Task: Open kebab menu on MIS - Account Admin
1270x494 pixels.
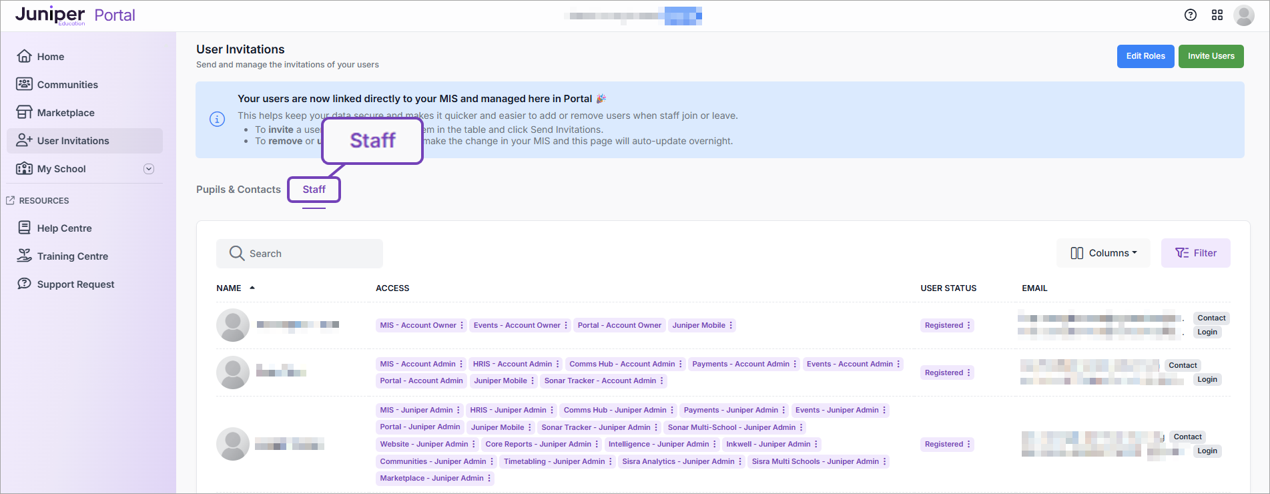Action: pos(461,364)
